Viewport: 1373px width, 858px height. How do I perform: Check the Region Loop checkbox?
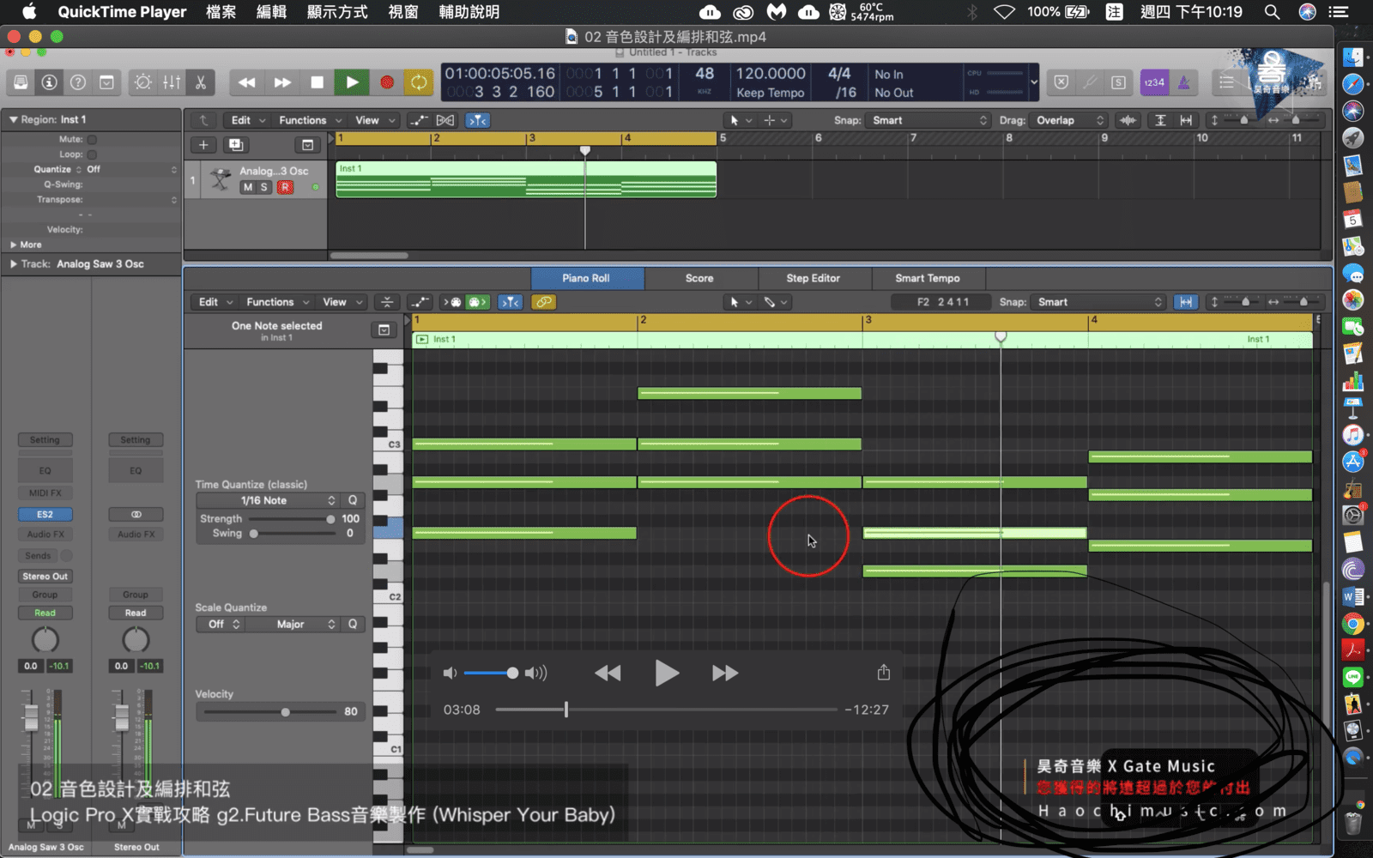[x=92, y=154]
